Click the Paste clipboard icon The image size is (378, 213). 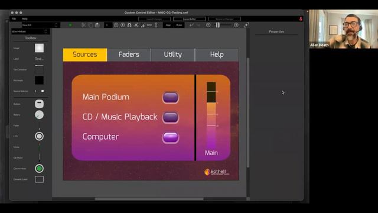(97, 25)
